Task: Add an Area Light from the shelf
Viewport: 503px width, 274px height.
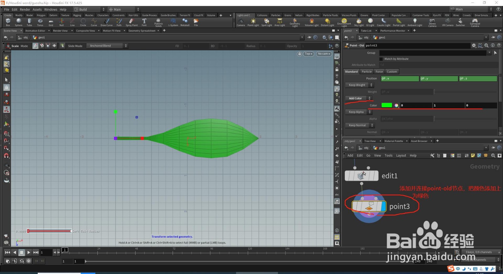Action: (x=279, y=22)
